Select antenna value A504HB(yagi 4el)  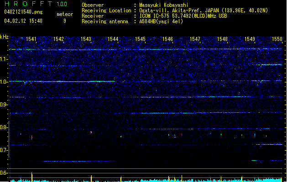(x=161, y=21)
